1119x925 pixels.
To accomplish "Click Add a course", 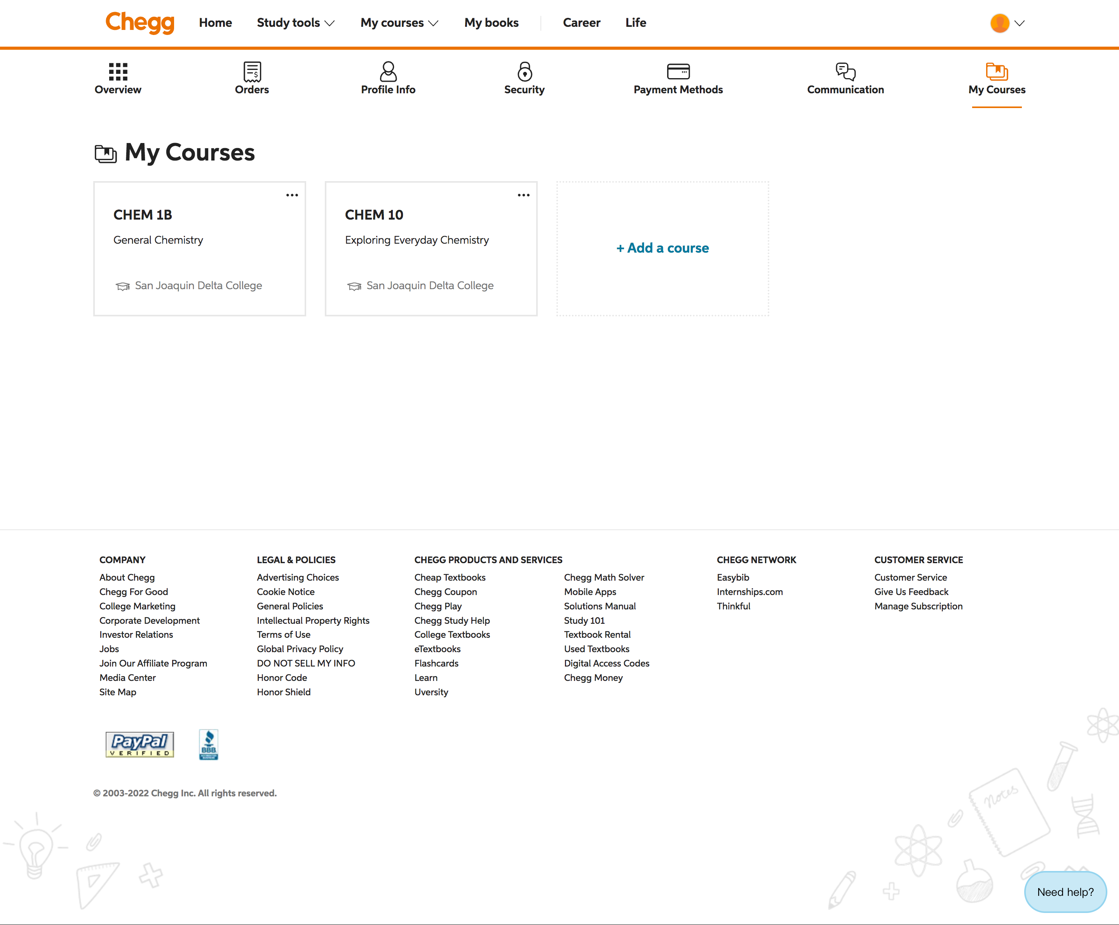I will (x=662, y=248).
